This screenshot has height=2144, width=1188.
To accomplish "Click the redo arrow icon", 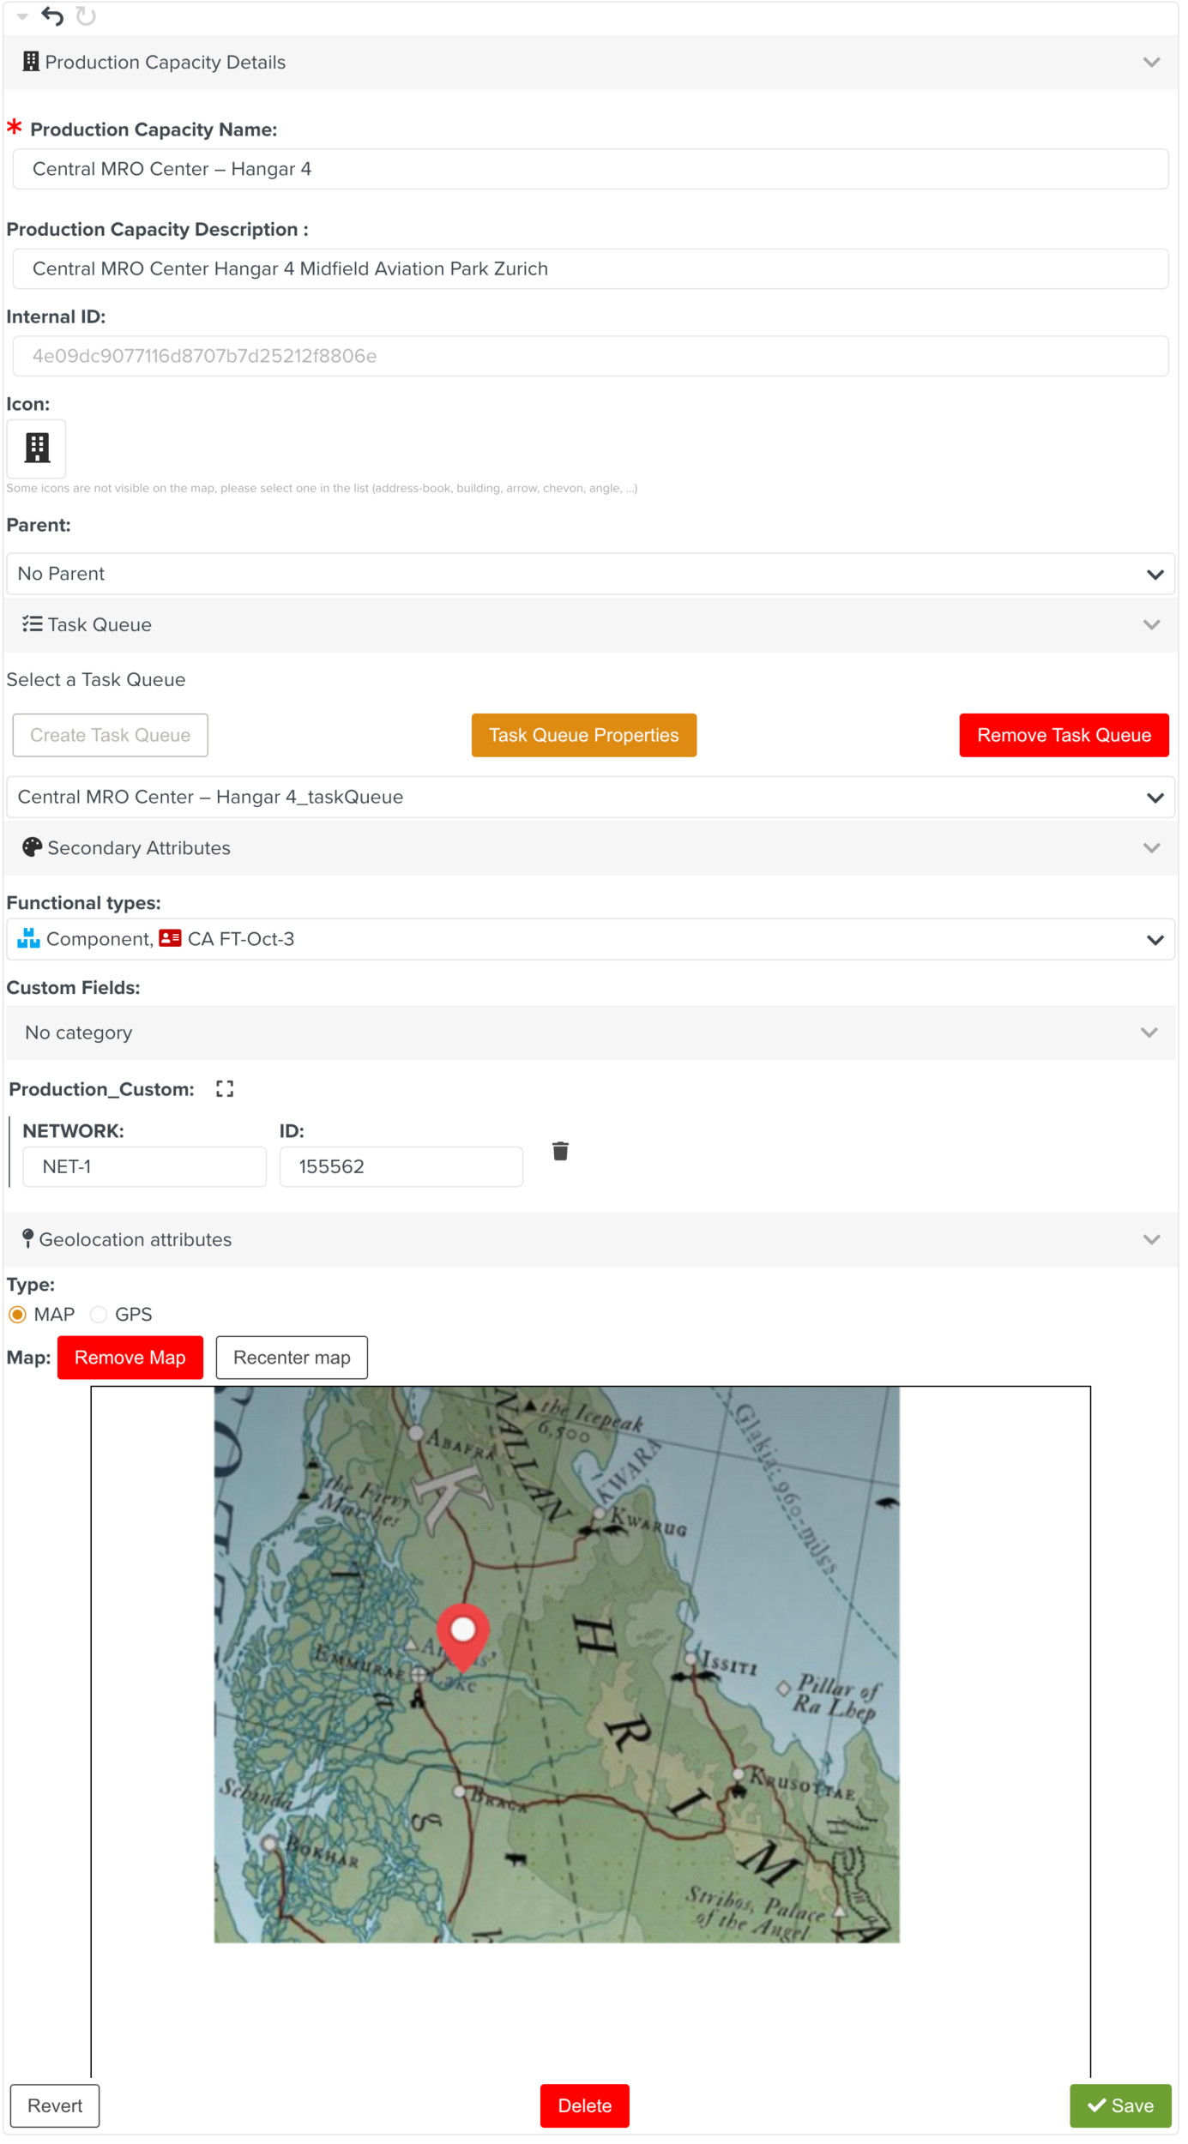I will (x=86, y=16).
